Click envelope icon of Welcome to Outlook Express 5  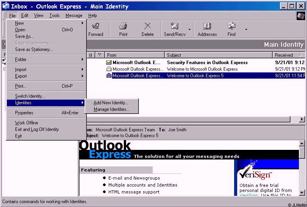click(x=109, y=75)
